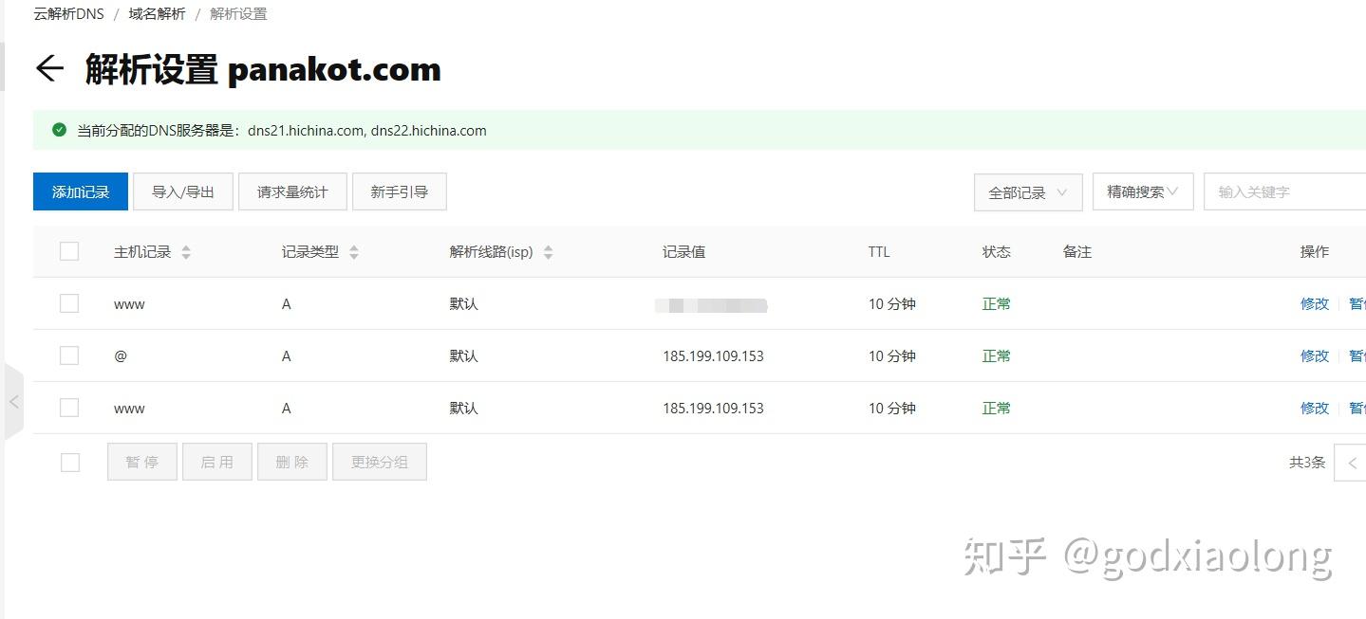Image resolution: width=1366 pixels, height=619 pixels.
Task: Start the 新手引导 guide
Action: (x=399, y=191)
